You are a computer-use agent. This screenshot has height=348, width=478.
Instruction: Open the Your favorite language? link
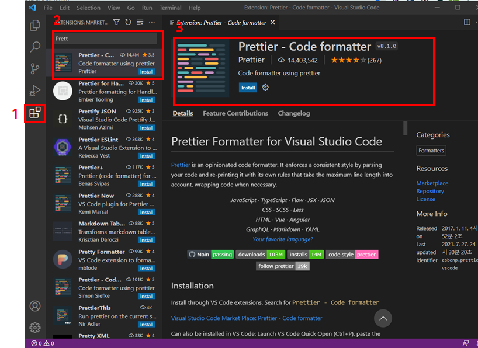coord(283,239)
